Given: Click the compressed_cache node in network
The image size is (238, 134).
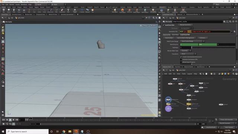Looking at the screenshot, I should (x=189, y=104).
